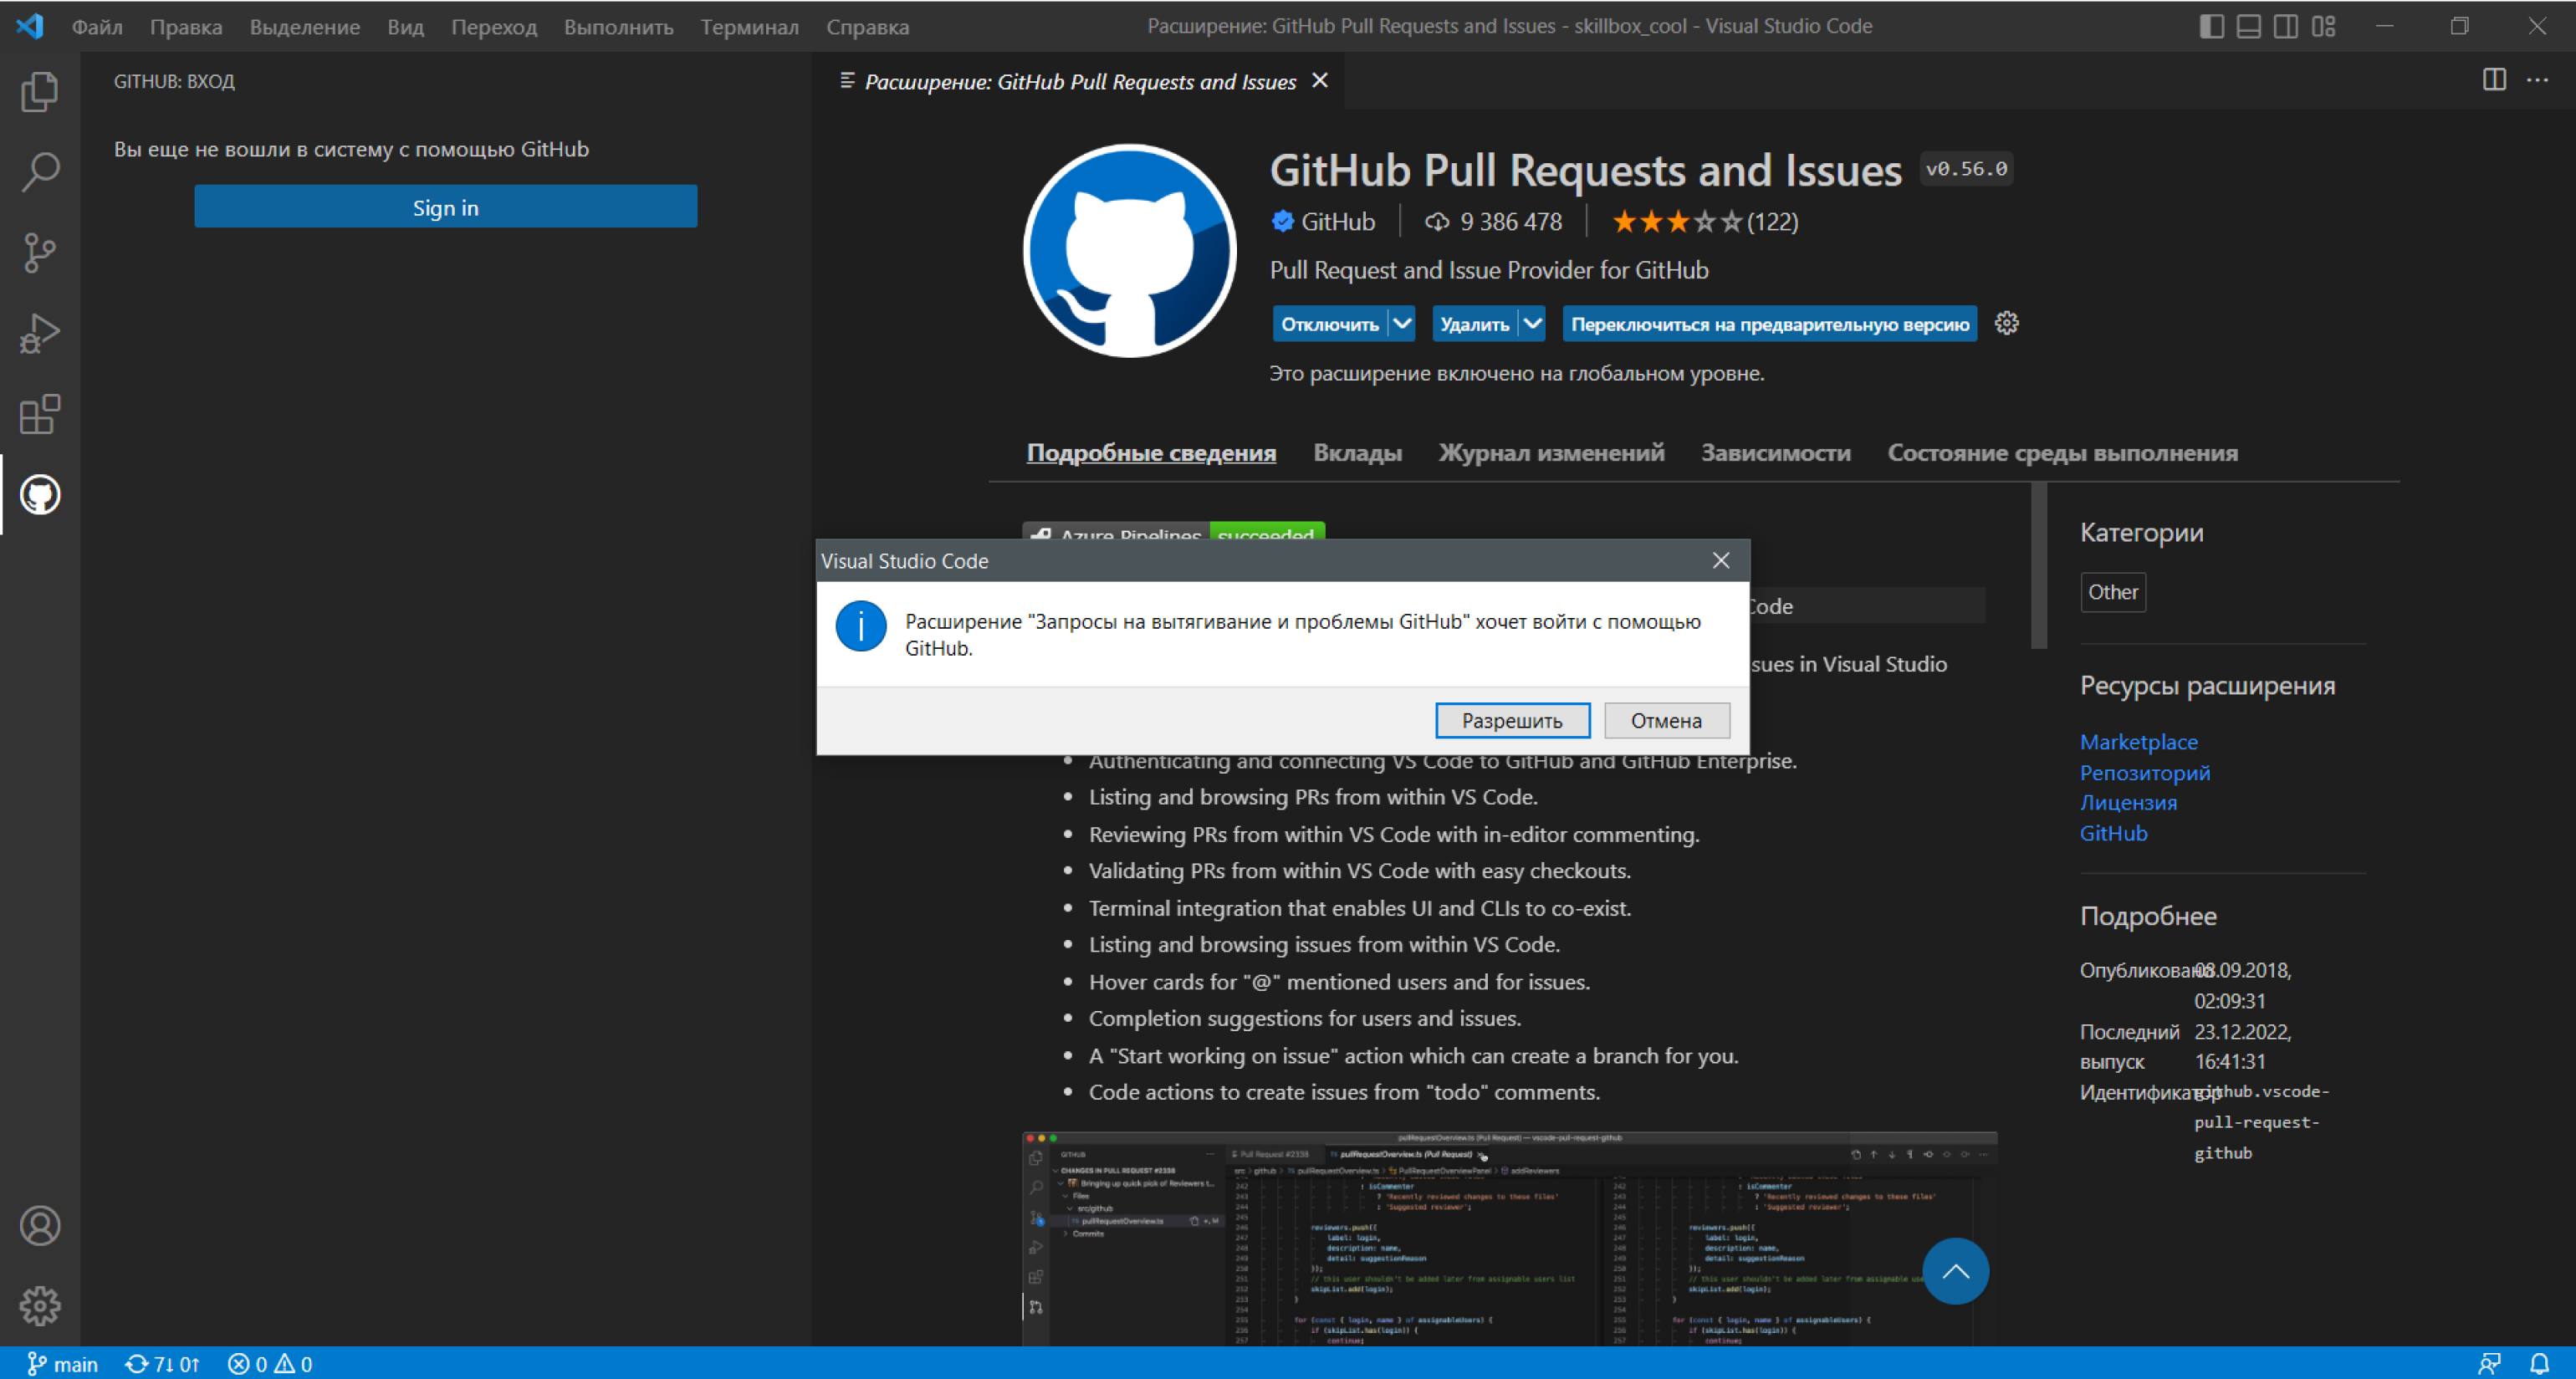Viewport: 2576px width, 1379px height.
Task: Open the Explorer view in activity bar
Action: 40,91
